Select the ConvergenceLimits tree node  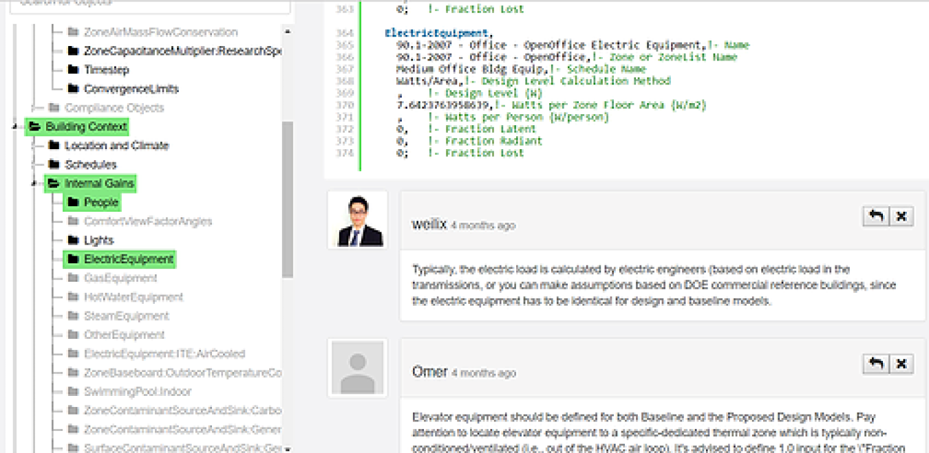tap(131, 89)
